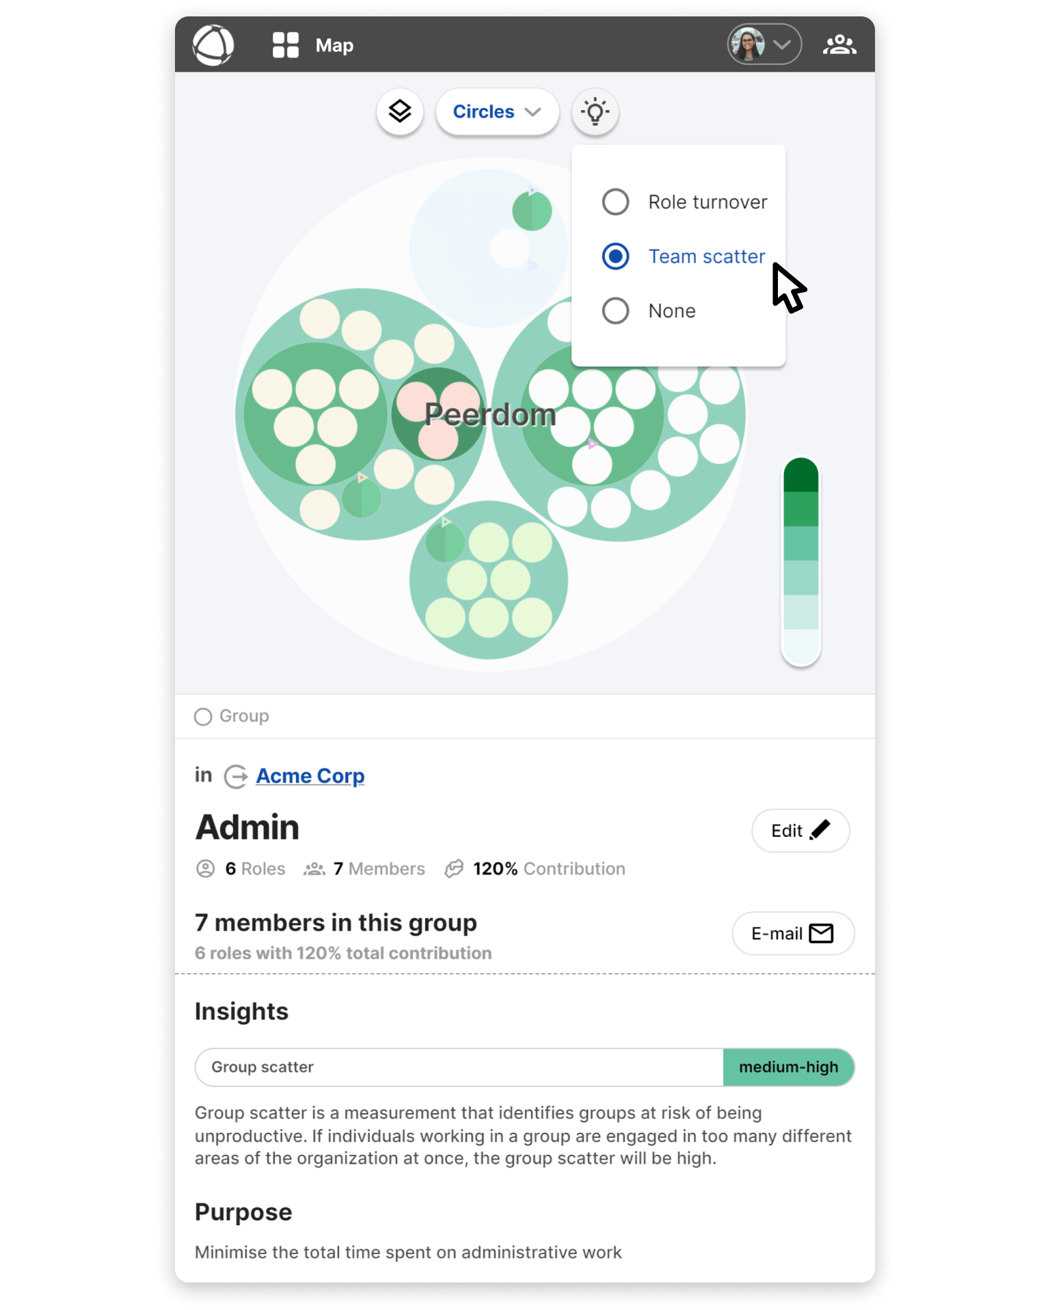Select the Role turnover radio button

pos(615,202)
